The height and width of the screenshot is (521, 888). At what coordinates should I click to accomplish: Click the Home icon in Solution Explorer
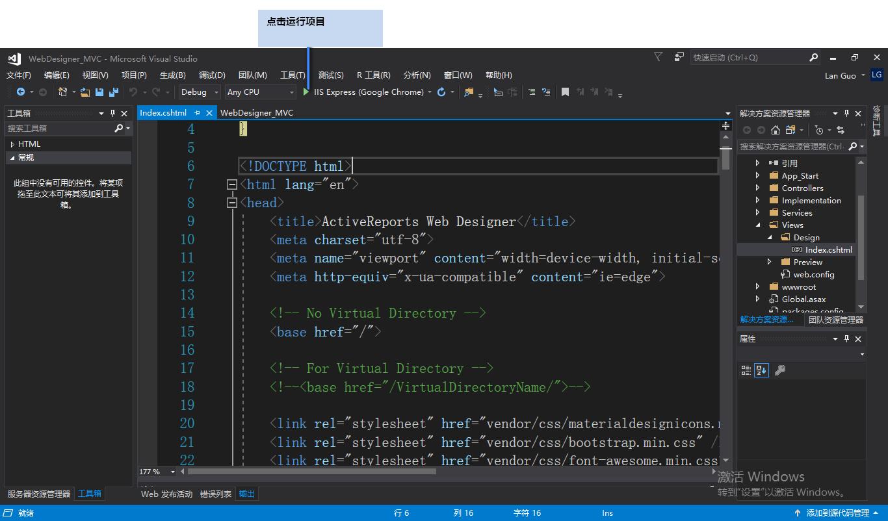776,129
